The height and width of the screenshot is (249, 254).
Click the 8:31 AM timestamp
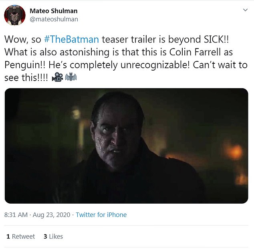[x=16, y=215]
